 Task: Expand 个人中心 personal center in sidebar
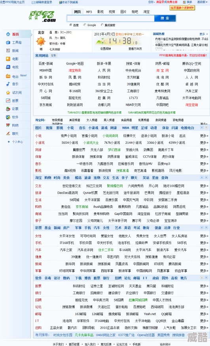[15, 142]
